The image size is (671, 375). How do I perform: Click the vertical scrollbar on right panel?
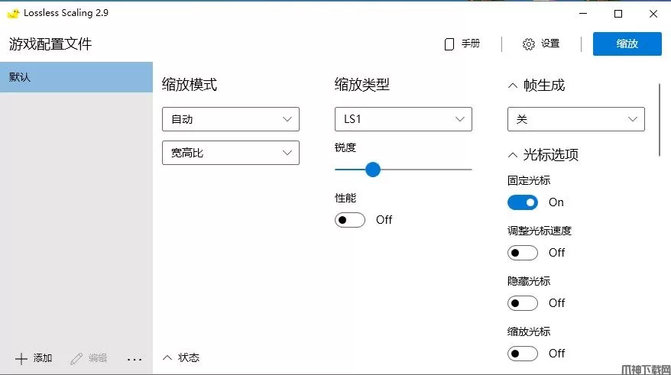(660, 120)
